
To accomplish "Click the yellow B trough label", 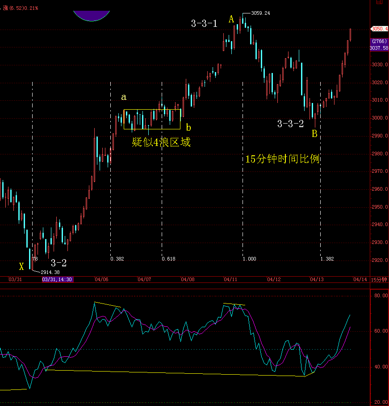I will 314,134.
